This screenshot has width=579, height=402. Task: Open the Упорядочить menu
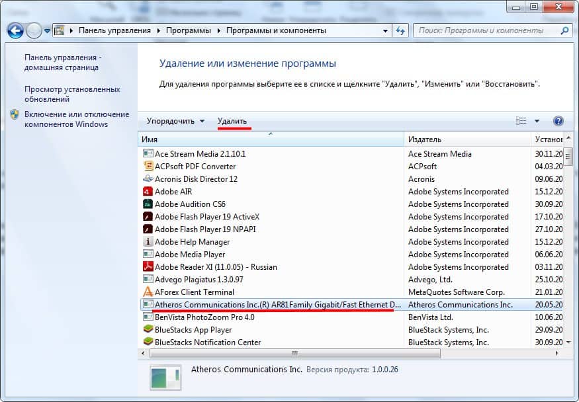click(x=175, y=121)
